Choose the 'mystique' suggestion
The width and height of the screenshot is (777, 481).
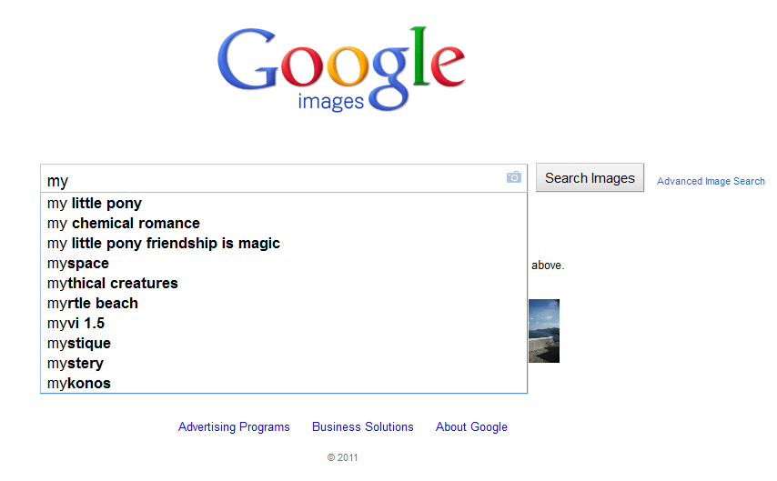tap(79, 344)
